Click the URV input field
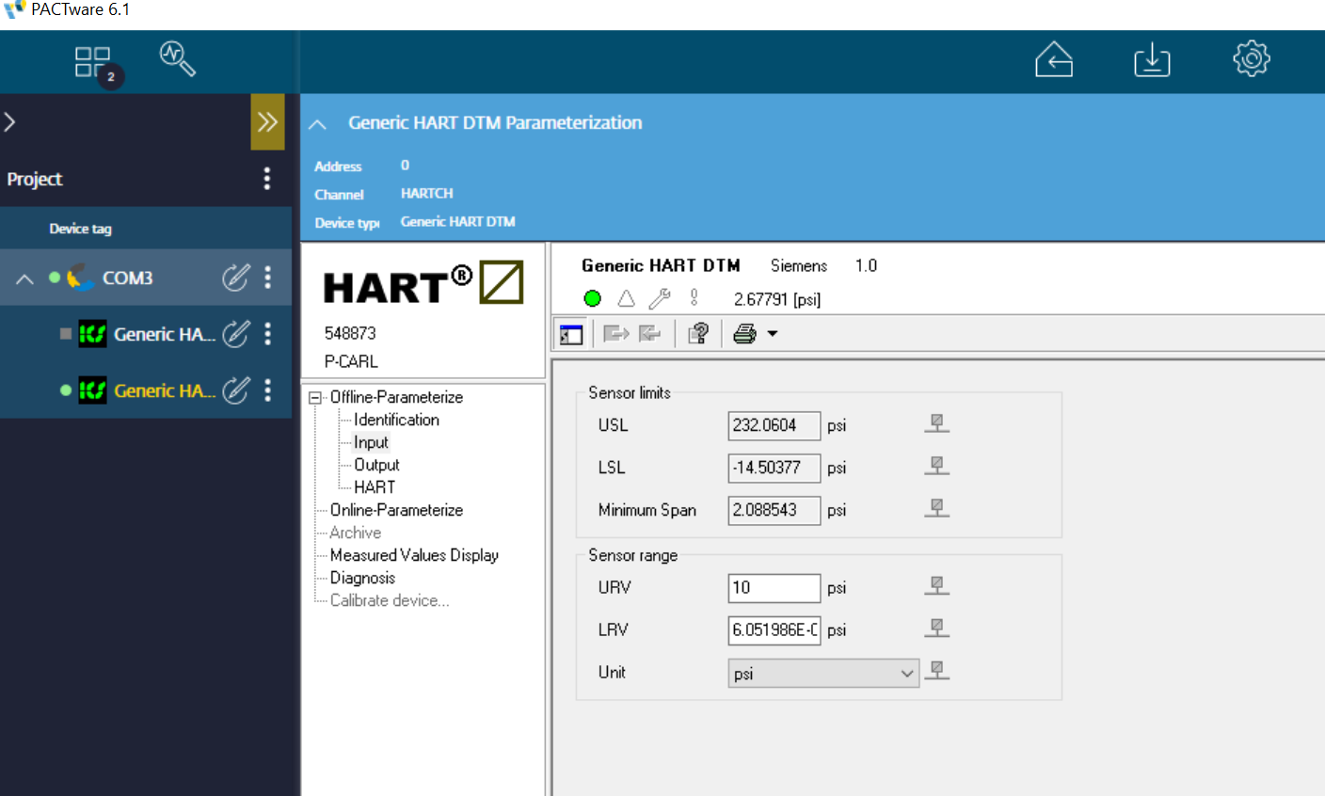The image size is (1325, 796). click(774, 588)
